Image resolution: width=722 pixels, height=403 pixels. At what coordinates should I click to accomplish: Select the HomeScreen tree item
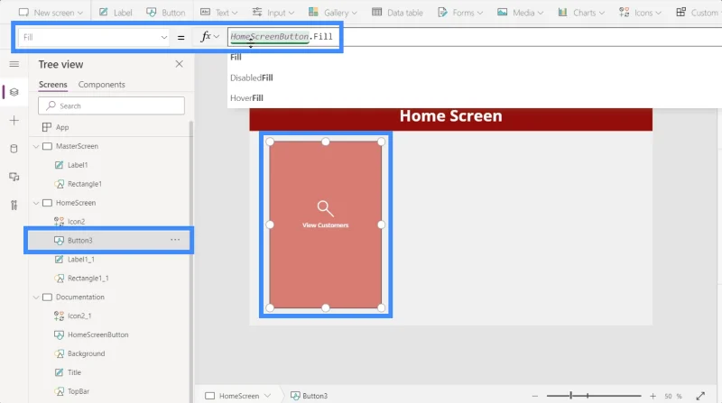coord(76,203)
